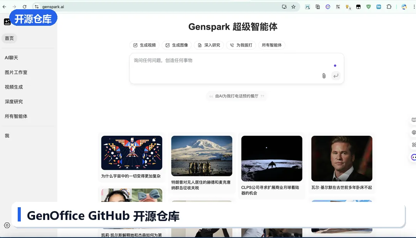
Task: Open the M extension icon
Action: coord(307,7)
